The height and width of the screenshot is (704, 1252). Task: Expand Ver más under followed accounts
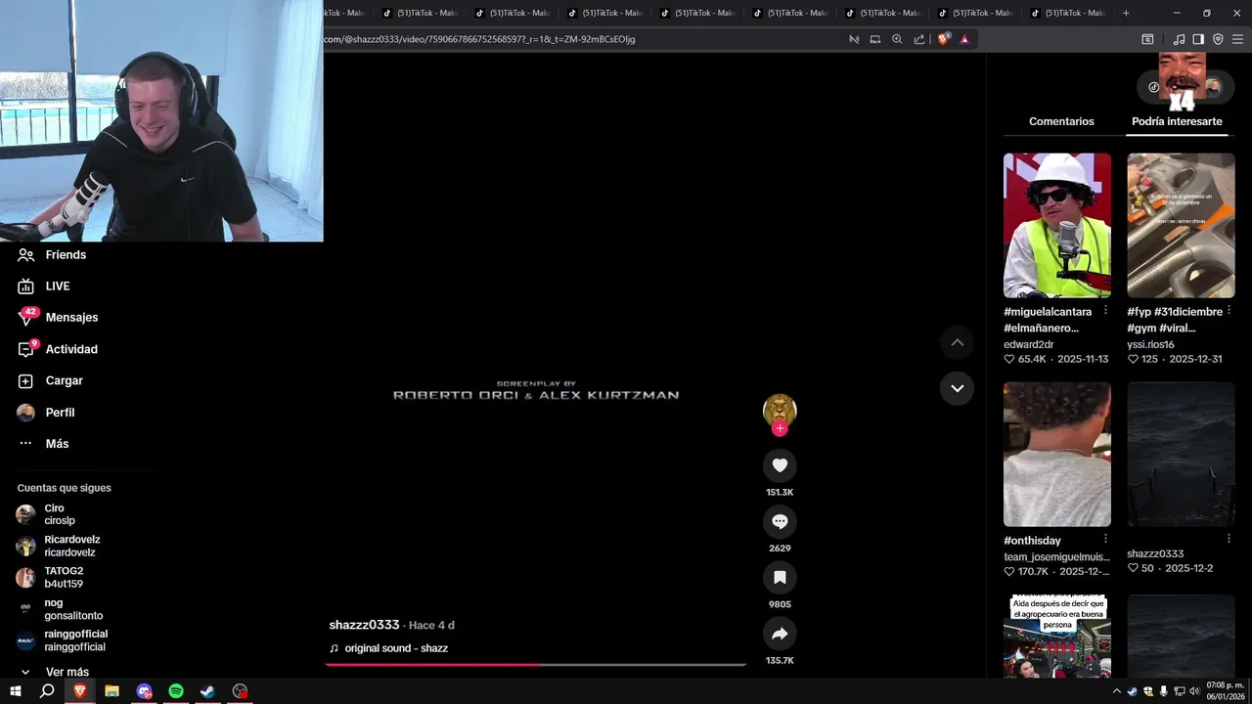point(55,672)
